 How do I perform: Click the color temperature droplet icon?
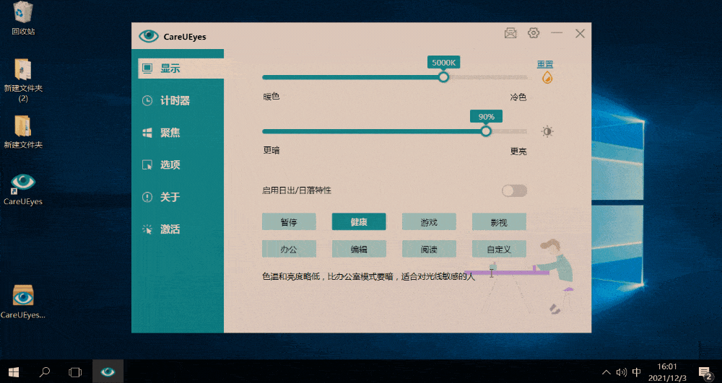coord(547,77)
